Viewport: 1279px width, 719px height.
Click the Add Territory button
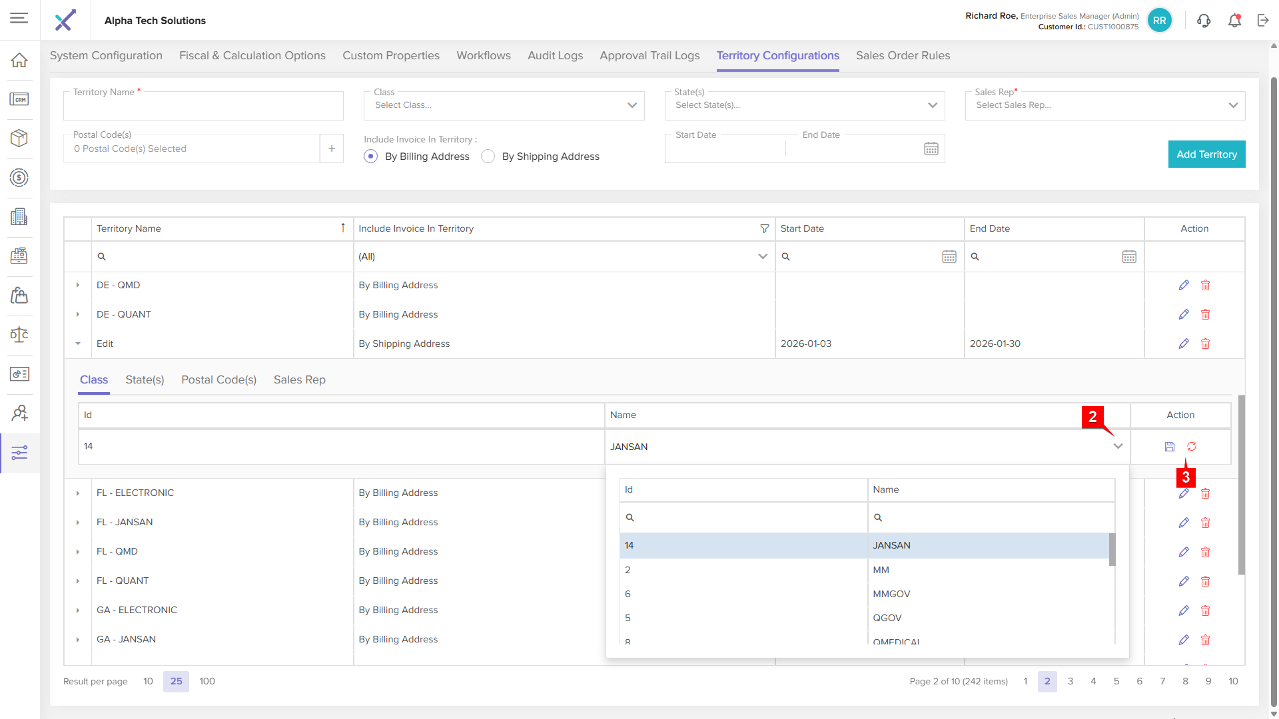[x=1206, y=154]
